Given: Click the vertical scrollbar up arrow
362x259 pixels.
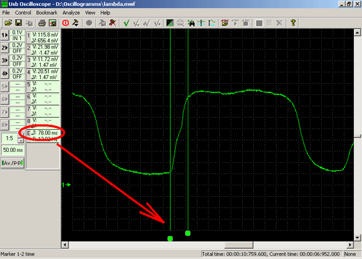Looking at the screenshot, I should [x=357, y=33].
